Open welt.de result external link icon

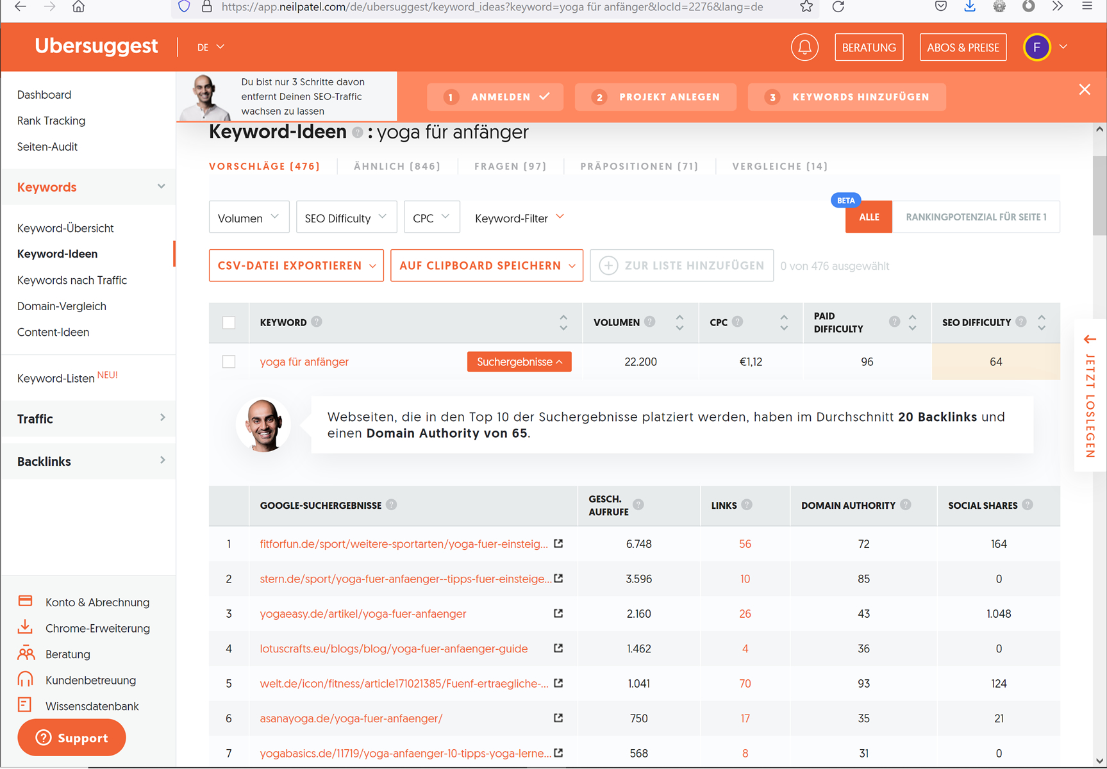558,683
